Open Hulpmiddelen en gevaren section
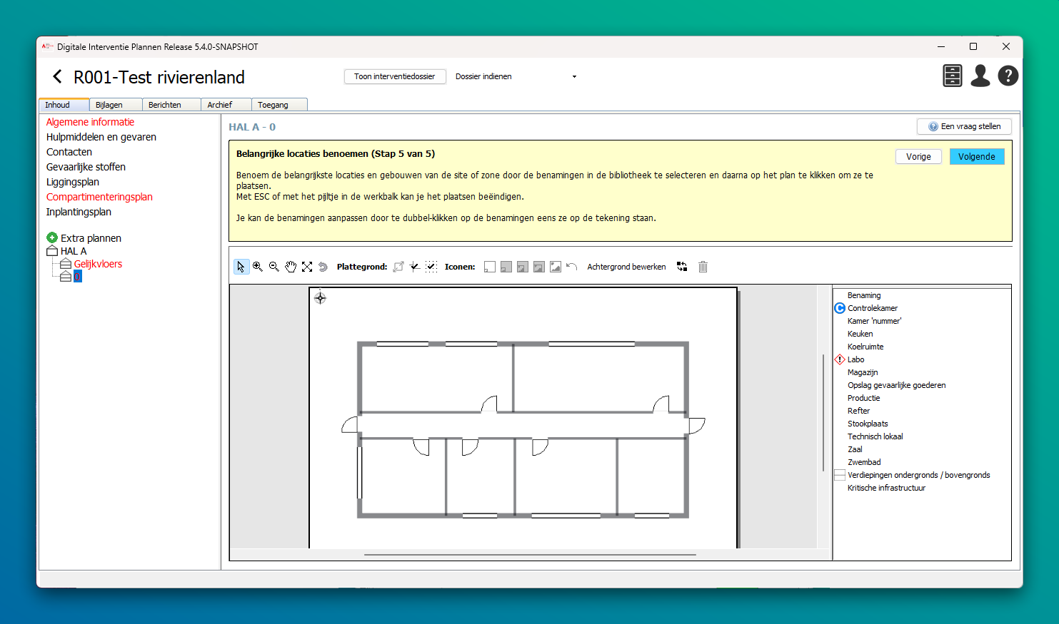The height and width of the screenshot is (624, 1059). pyautogui.click(x=101, y=137)
